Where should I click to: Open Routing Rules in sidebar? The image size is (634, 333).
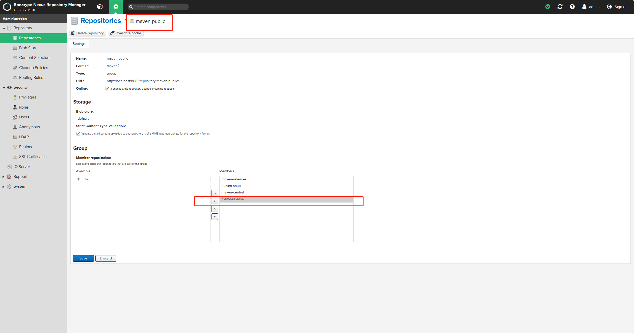[x=34, y=78]
